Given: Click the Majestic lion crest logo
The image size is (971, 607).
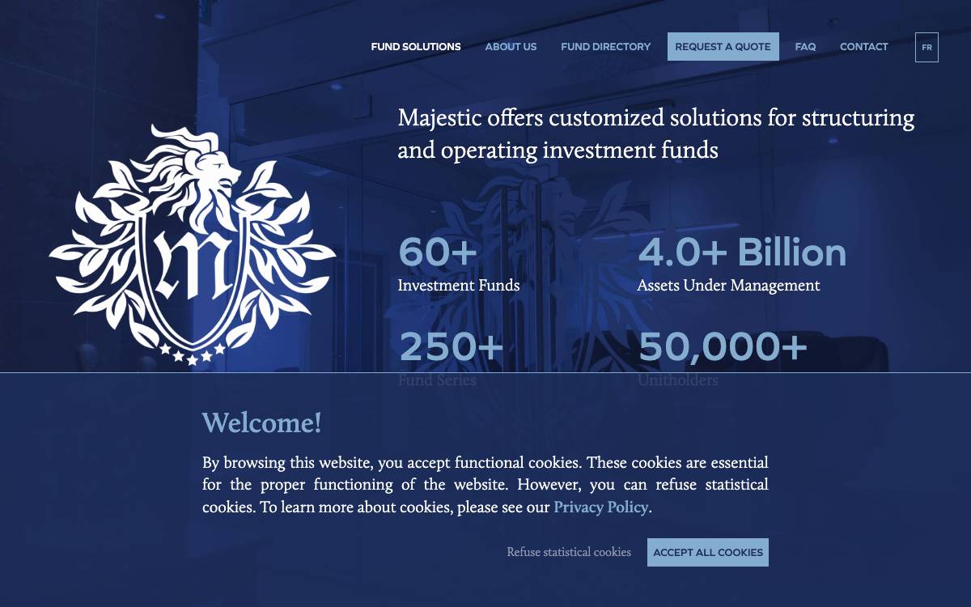Looking at the screenshot, I should (x=193, y=244).
